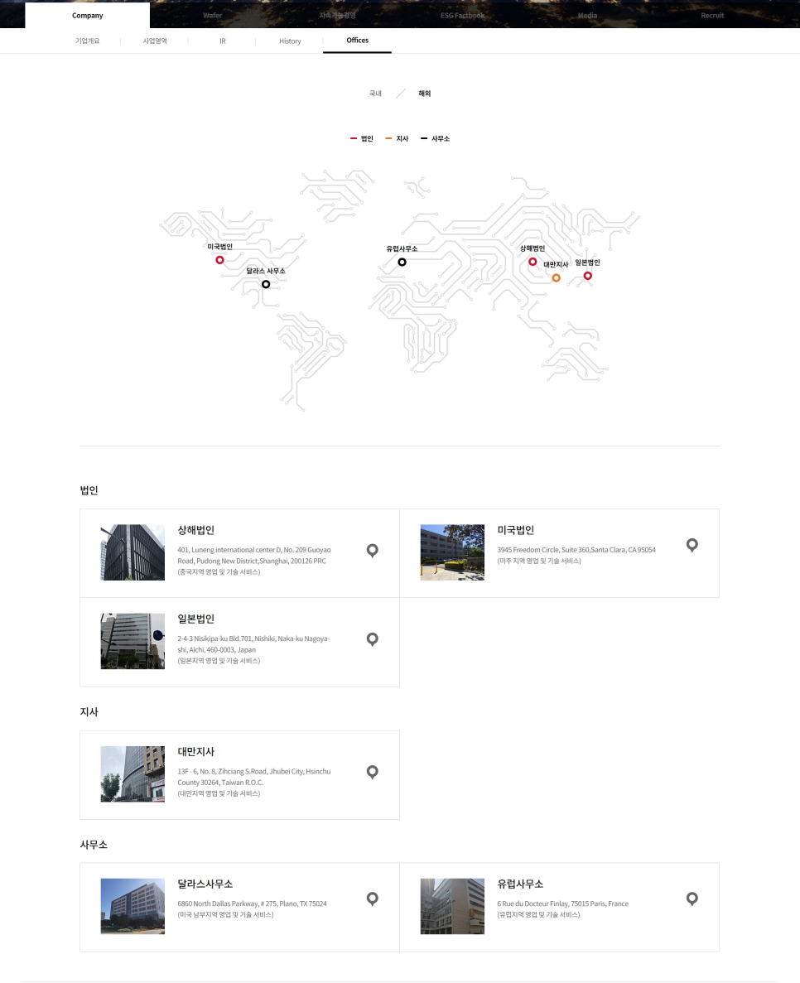Open the Wafer main menu

[212, 16]
